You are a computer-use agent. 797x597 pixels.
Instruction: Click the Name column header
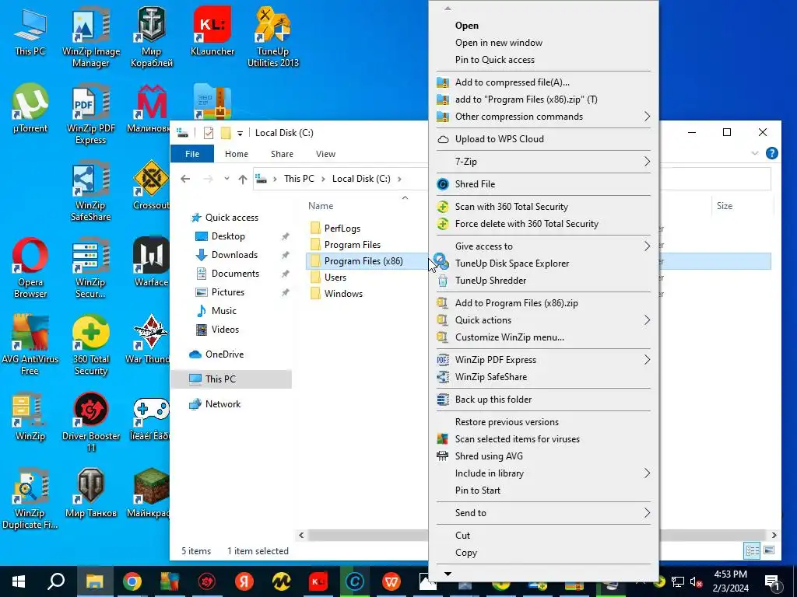click(321, 205)
